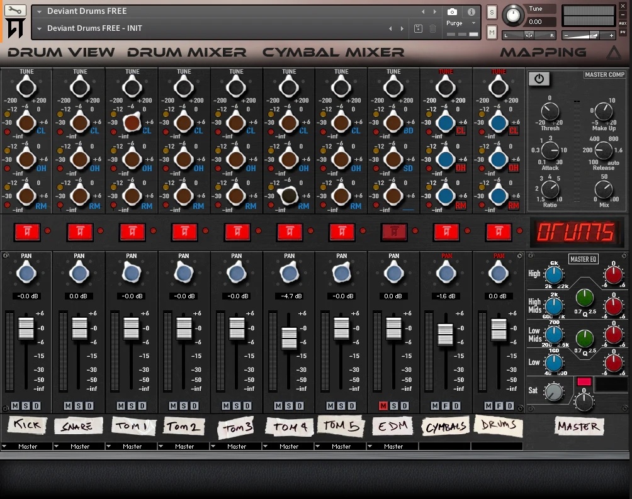Click the Master tape label

click(578, 427)
